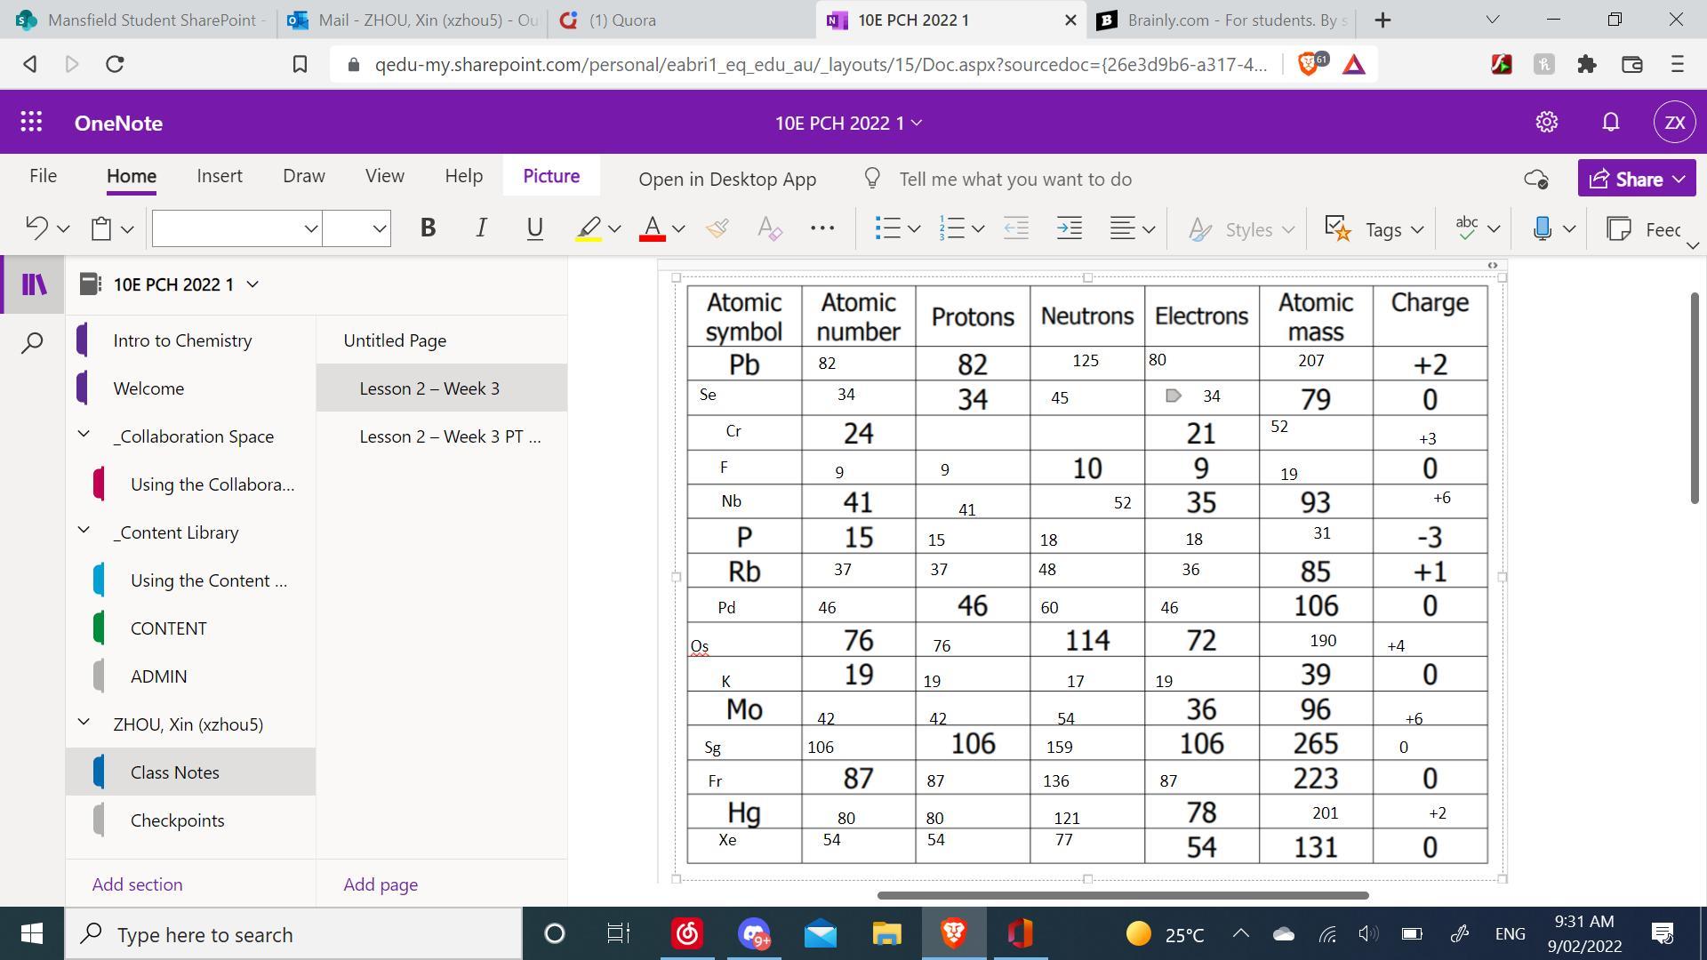Toggle Underline formatting

click(534, 228)
